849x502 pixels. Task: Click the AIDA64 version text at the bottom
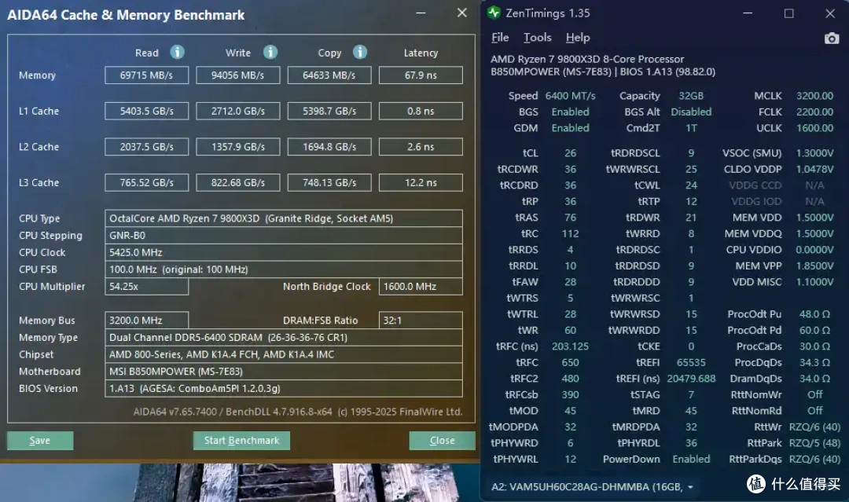pyautogui.click(x=298, y=412)
